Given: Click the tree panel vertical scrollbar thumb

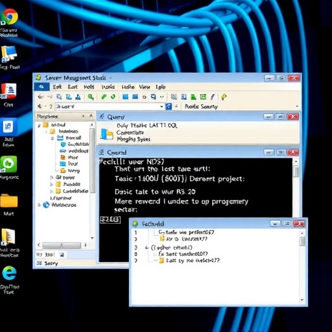Looking at the screenshot, I should pyautogui.click(x=92, y=160).
